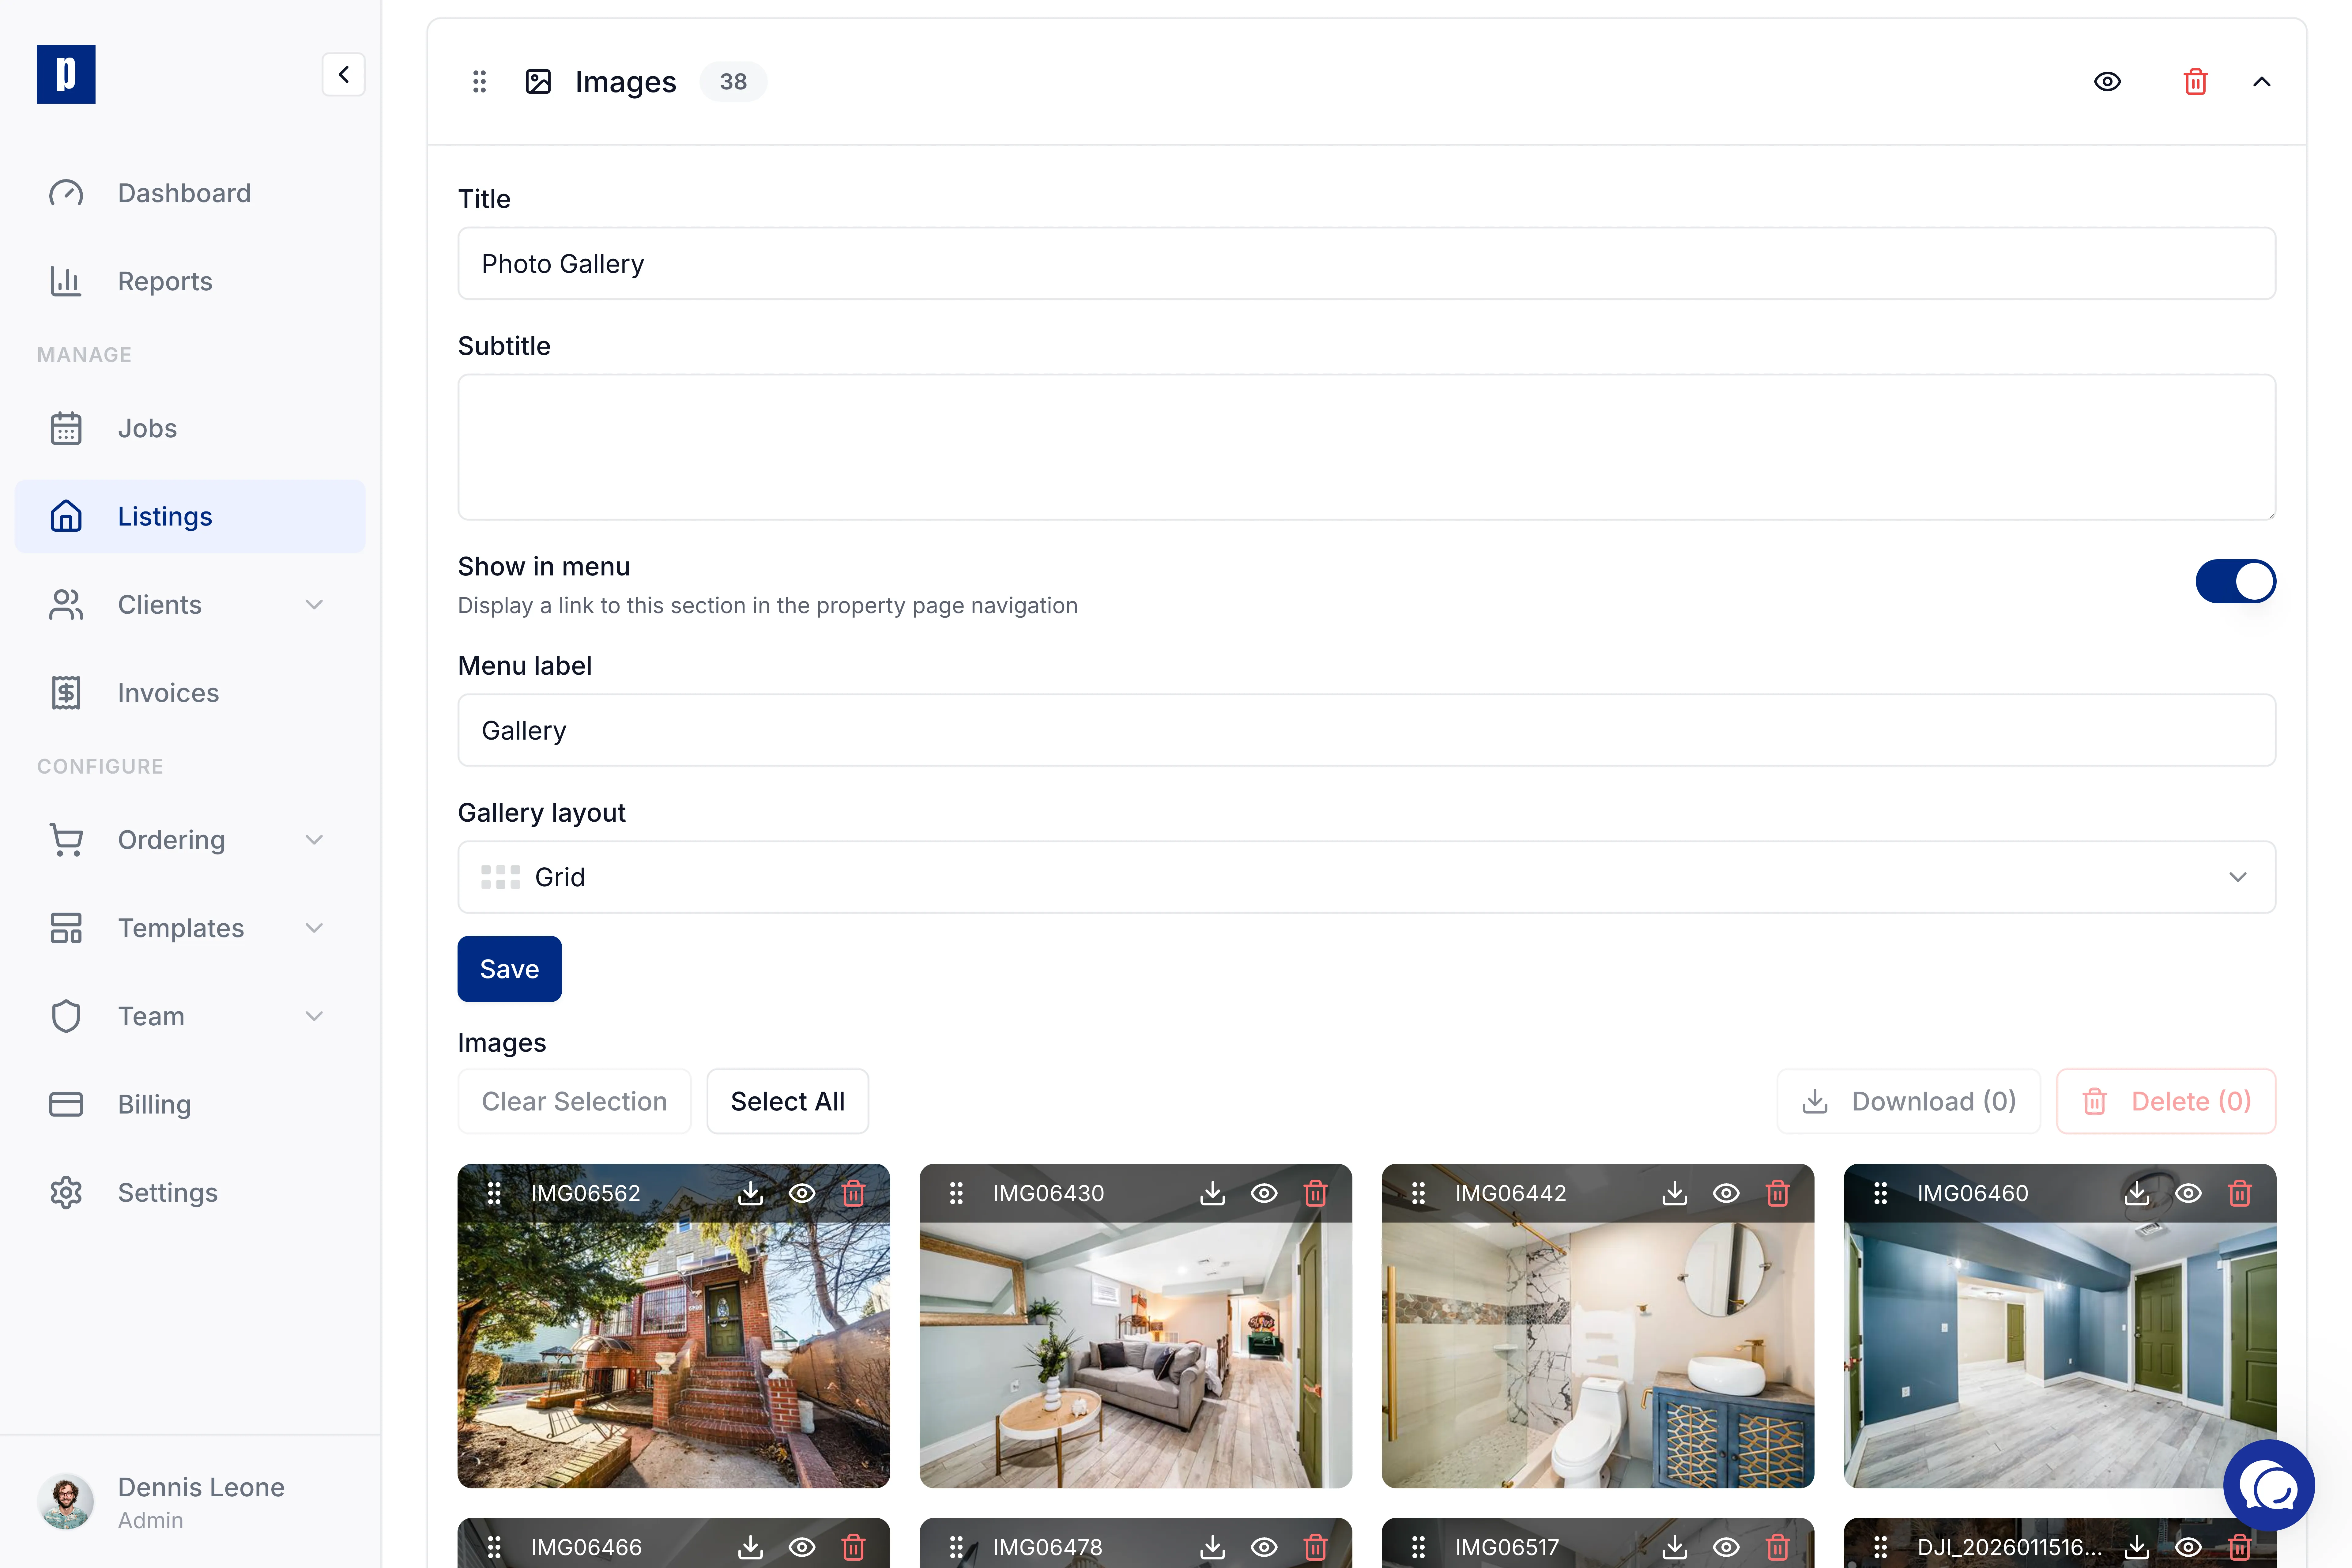2352x1568 pixels.
Task: Open Dashboard in the sidebar
Action: click(190, 193)
